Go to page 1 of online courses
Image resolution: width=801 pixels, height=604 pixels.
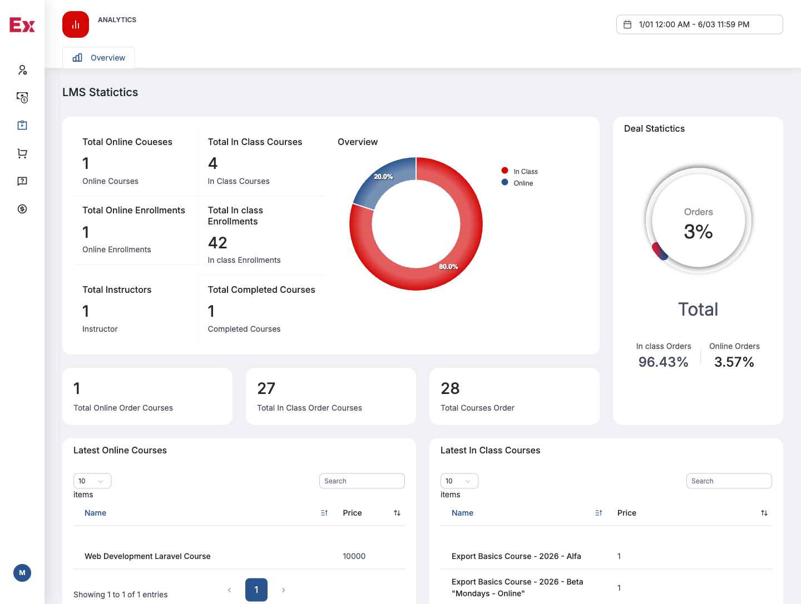(256, 590)
